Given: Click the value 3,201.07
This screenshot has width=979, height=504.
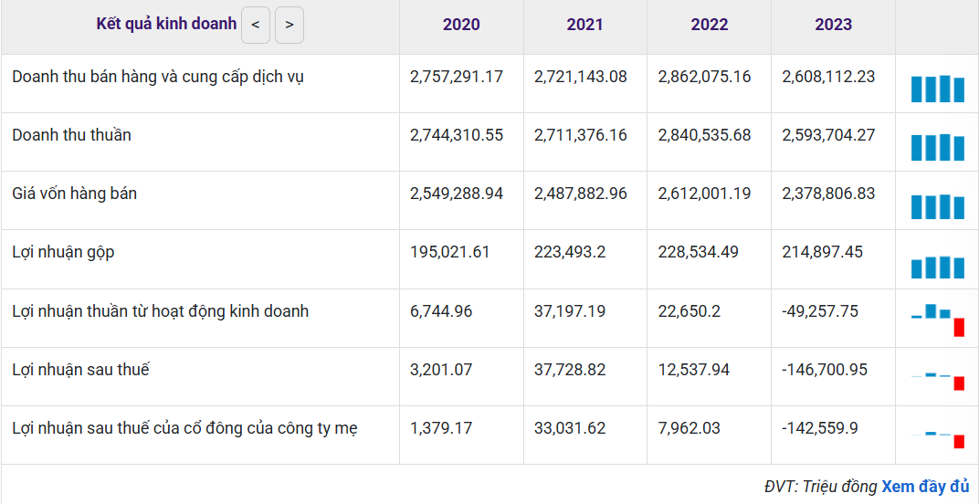Looking at the screenshot, I should coord(441,370).
